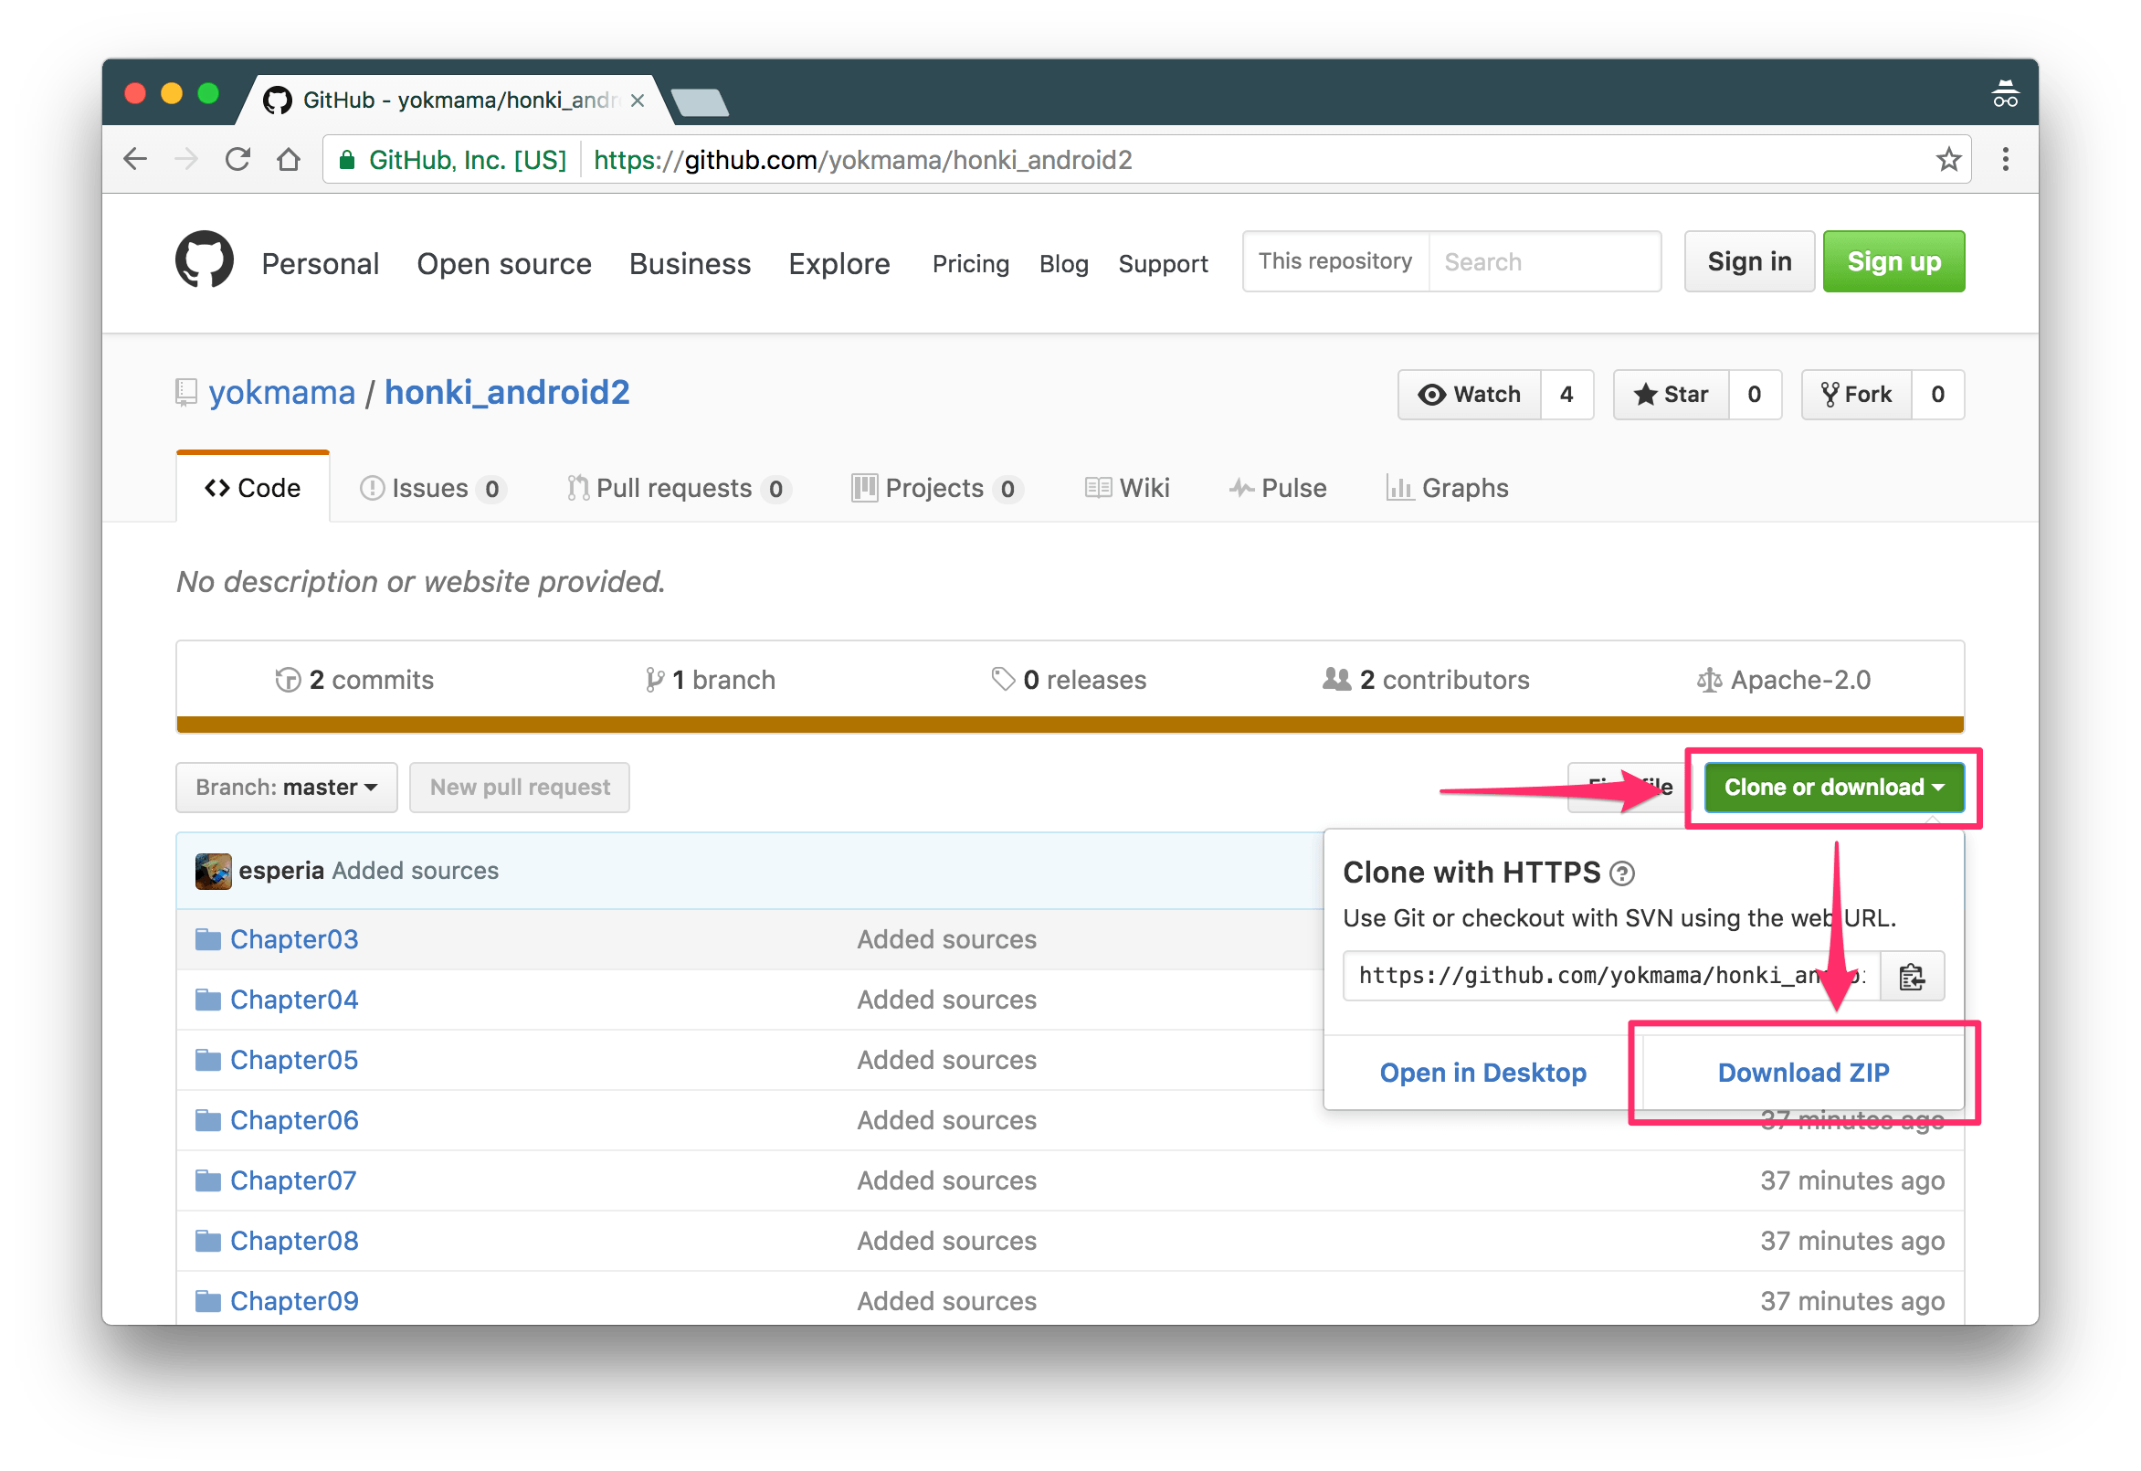Open the Pull requests tab

679,488
